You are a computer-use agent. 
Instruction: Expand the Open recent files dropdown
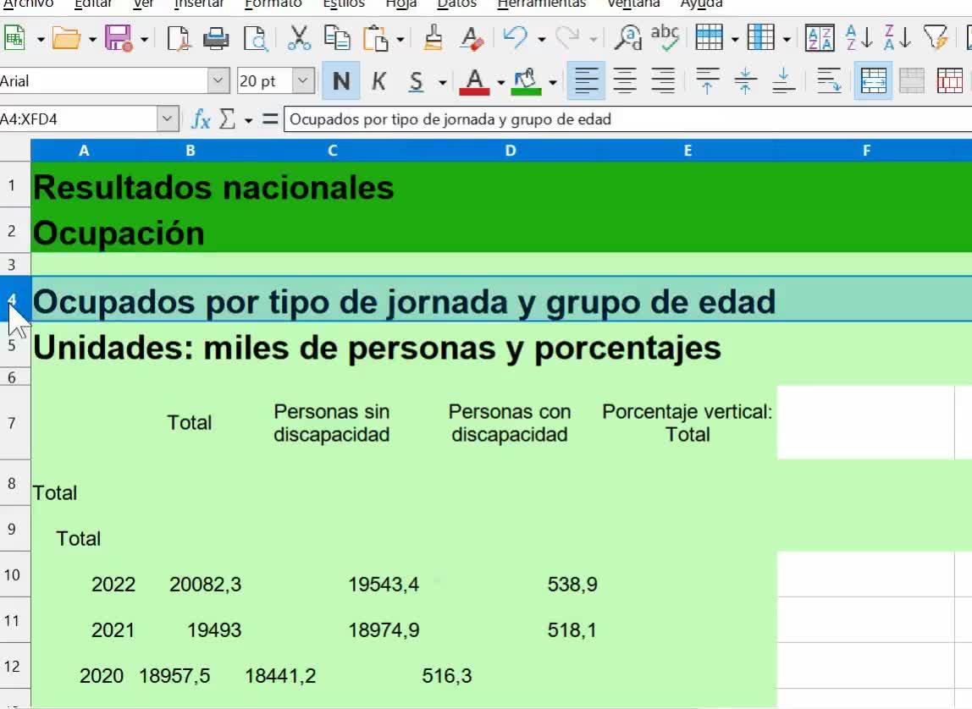pyautogui.click(x=92, y=40)
